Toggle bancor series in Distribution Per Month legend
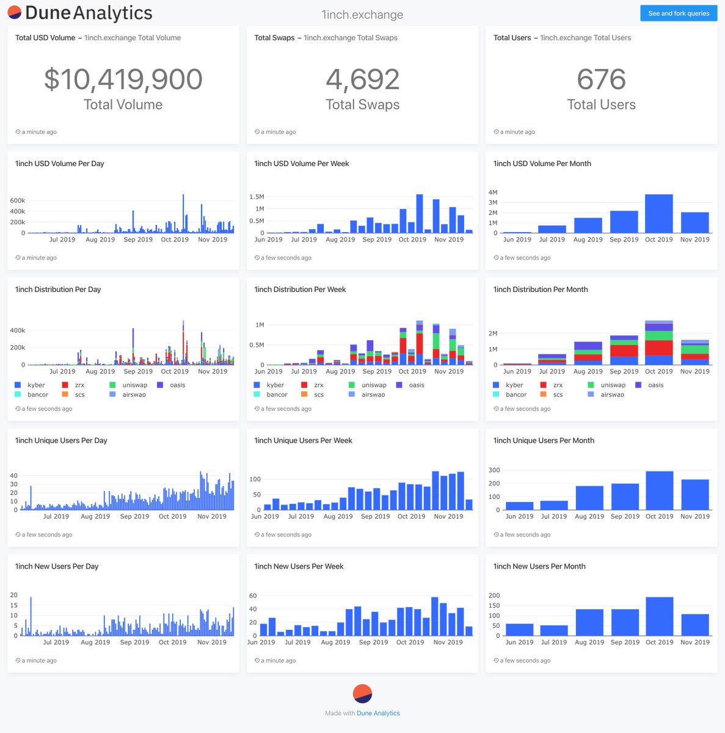 pyautogui.click(x=510, y=395)
